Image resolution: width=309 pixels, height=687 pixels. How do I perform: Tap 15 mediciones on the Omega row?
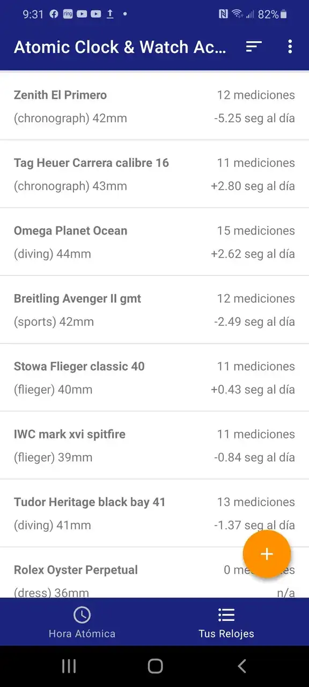point(256,231)
